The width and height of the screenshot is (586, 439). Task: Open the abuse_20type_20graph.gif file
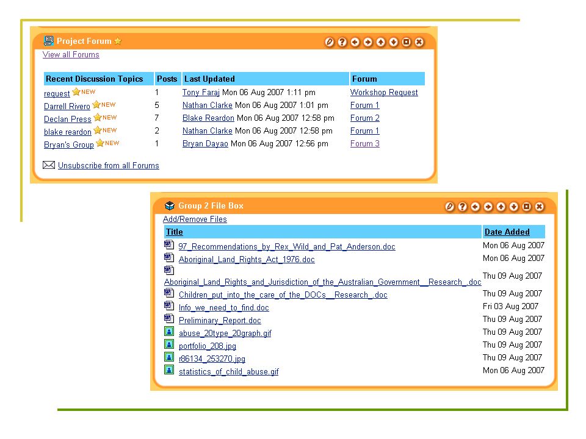[x=225, y=333]
